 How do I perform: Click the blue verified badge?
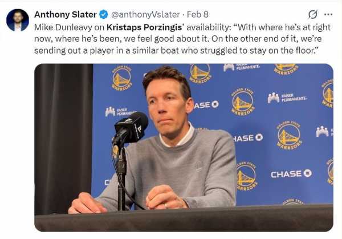coord(103,14)
